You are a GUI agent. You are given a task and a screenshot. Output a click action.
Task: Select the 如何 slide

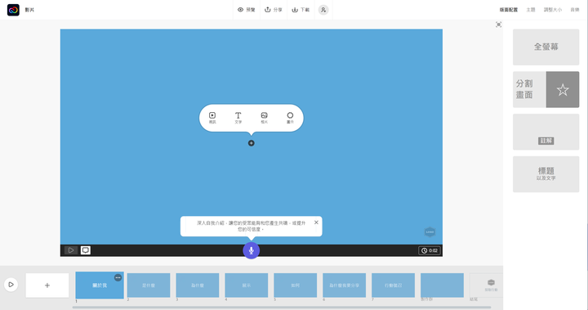[296, 285]
